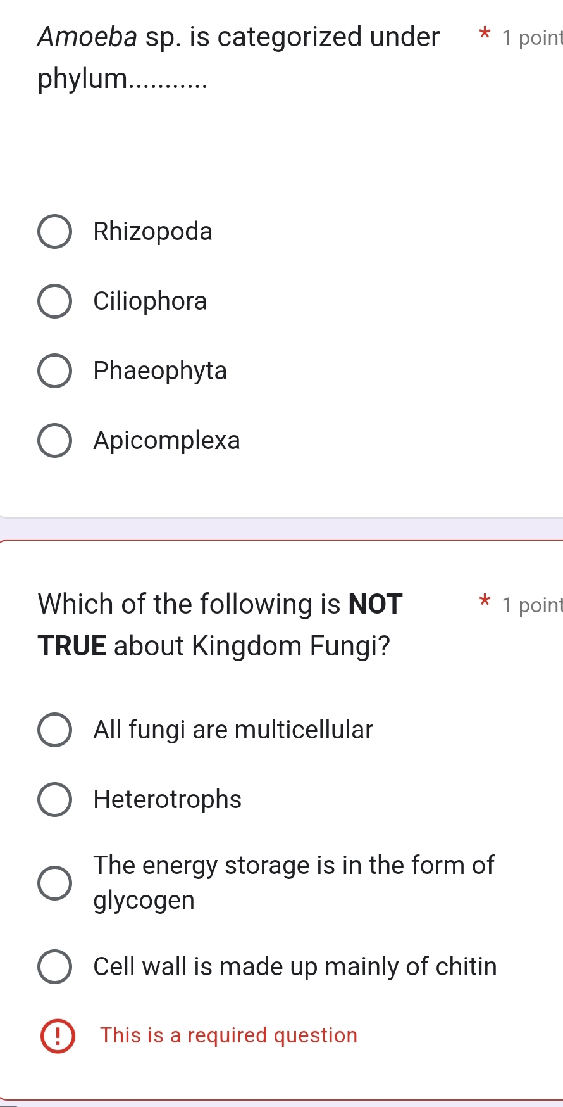Click 'This is a required question' message
This screenshot has height=1107, width=563.
229,1035
